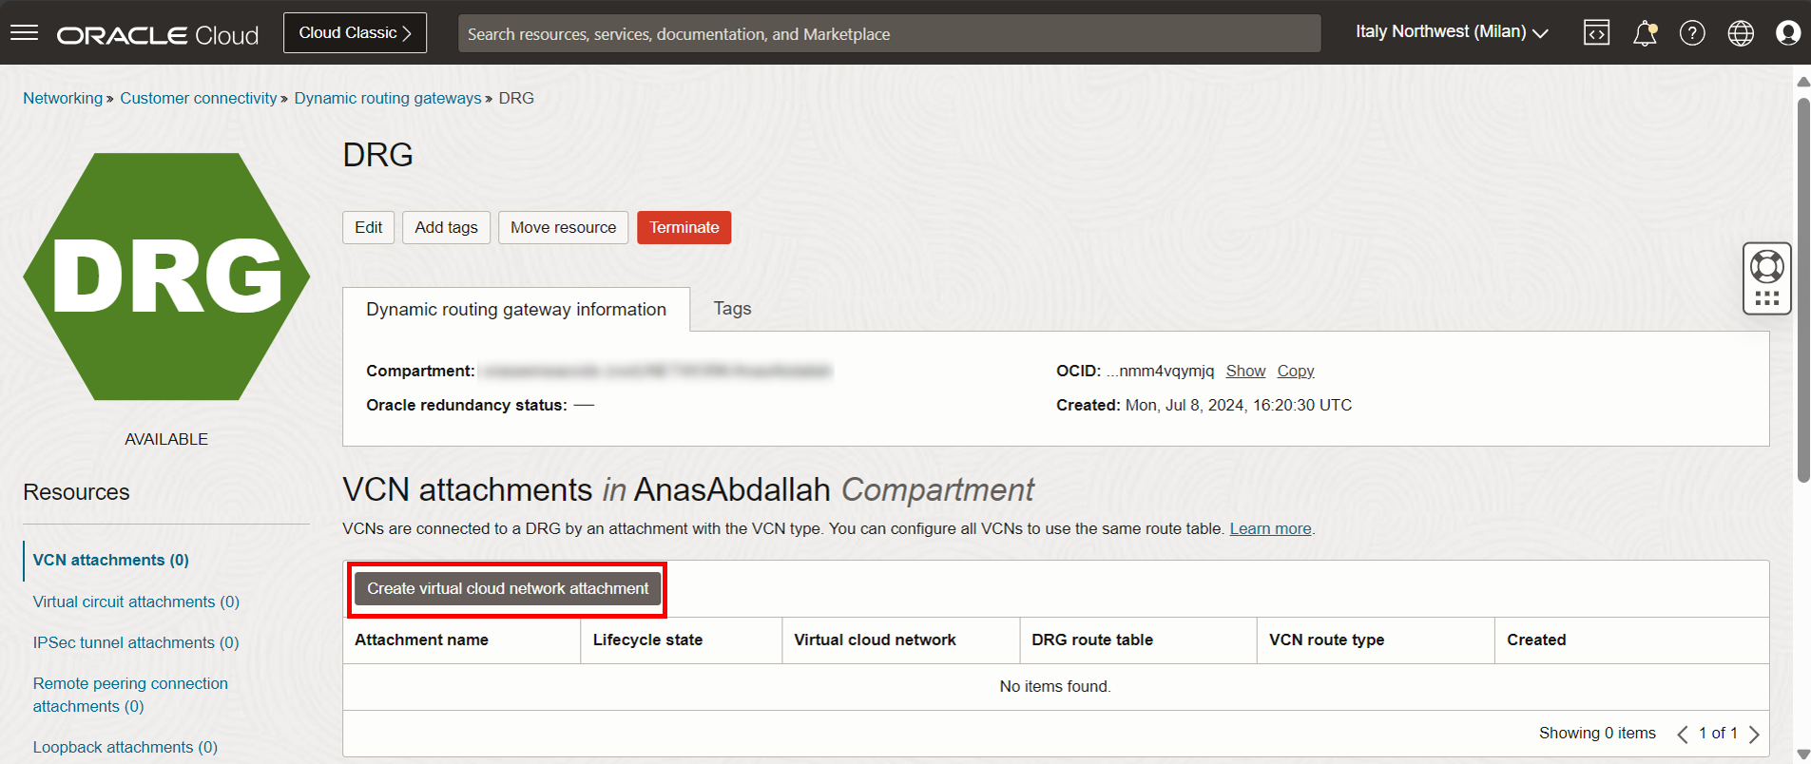The image size is (1811, 764).
Task: Open the user profile menu
Action: pos(1788,33)
